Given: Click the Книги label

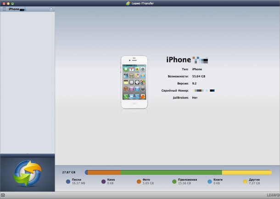Looking at the screenshot, I should [218, 180].
